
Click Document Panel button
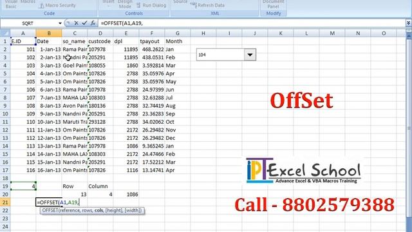point(273,4)
